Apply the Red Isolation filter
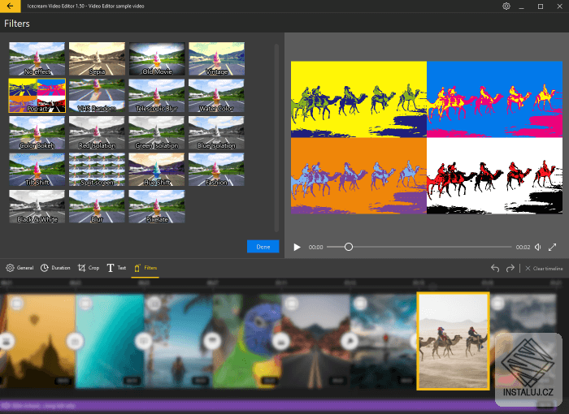This screenshot has width=569, height=414. (x=97, y=132)
